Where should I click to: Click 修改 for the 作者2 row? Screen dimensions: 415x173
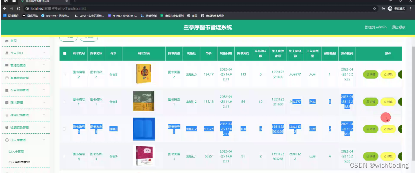click(388, 74)
